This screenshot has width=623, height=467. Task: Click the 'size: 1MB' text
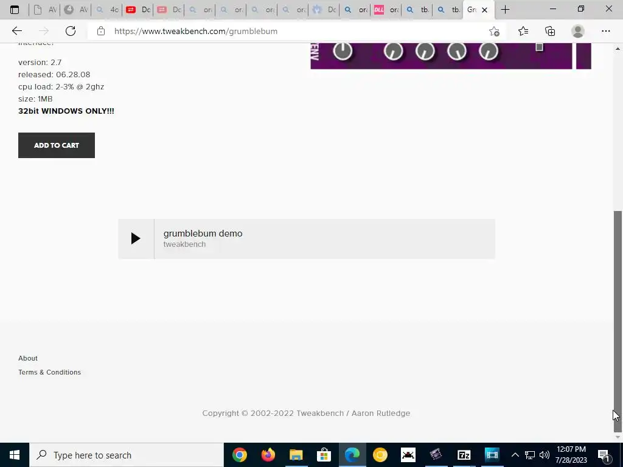35,99
